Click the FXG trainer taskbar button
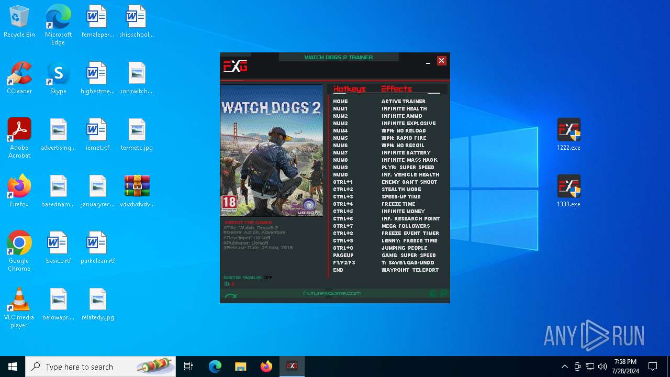Viewport: 670px width, 377px height. point(292,367)
